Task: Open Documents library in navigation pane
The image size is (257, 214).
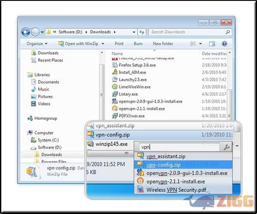Action: pos(48,82)
